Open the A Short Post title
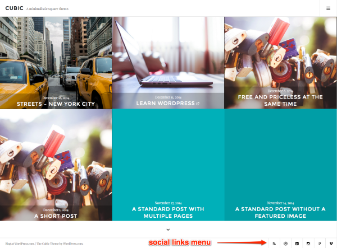Image resolution: width=337 pixels, height=248 pixels. [56, 216]
